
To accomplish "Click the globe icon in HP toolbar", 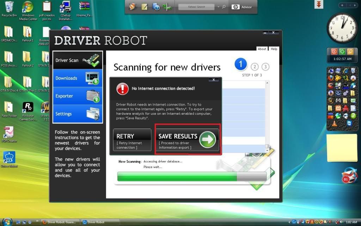I will pos(133,7).
